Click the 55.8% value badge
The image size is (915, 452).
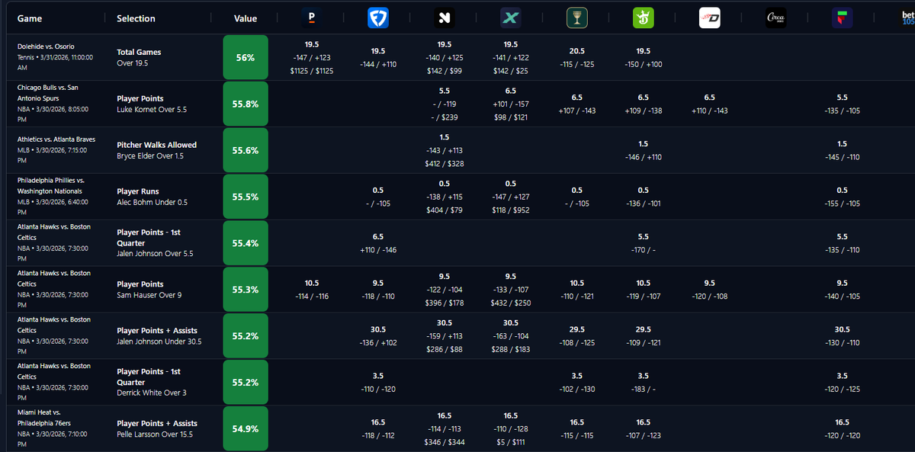[x=246, y=104]
